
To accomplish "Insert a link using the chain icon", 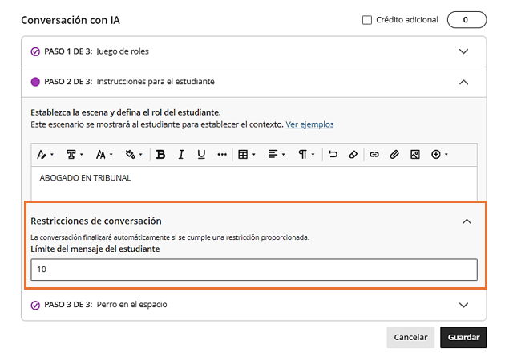I will pyautogui.click(x=374, y=154).
